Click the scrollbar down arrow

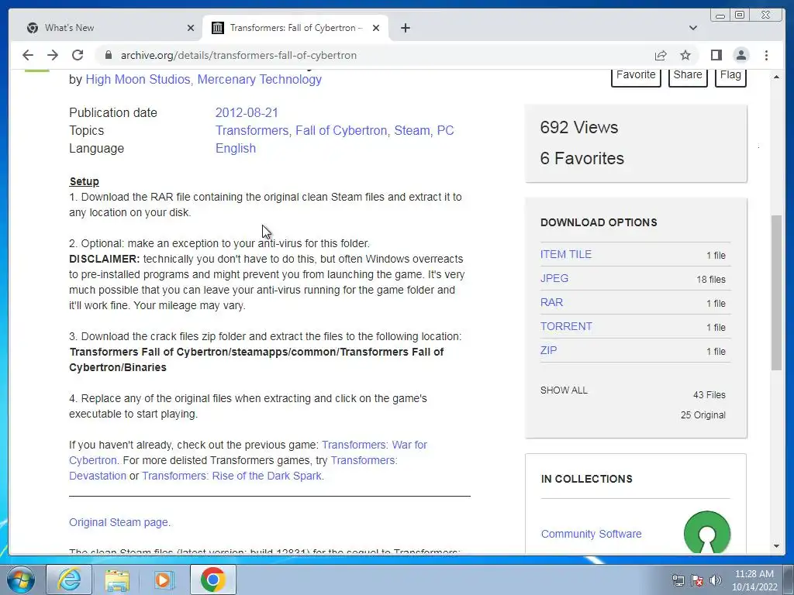tap(776, 546)
